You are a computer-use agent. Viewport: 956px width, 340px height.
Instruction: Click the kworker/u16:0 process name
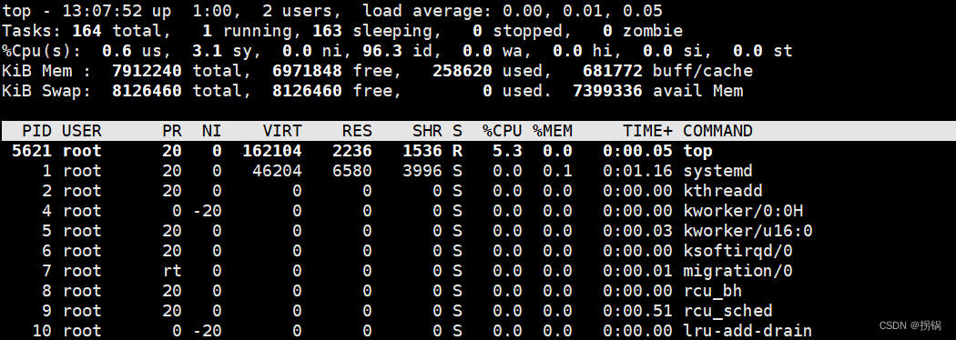(x=748, y=231)
